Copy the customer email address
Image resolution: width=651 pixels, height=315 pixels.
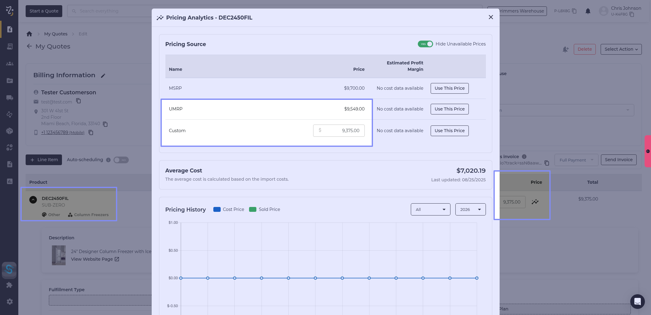[78, 101]
